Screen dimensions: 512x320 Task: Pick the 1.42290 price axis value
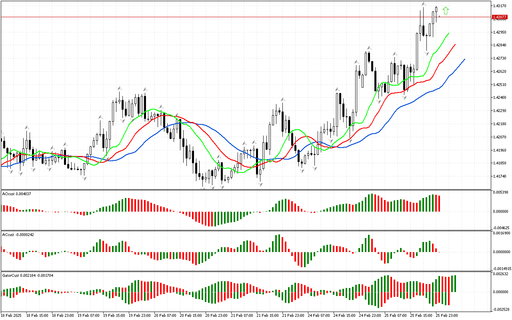coord(500,111)
